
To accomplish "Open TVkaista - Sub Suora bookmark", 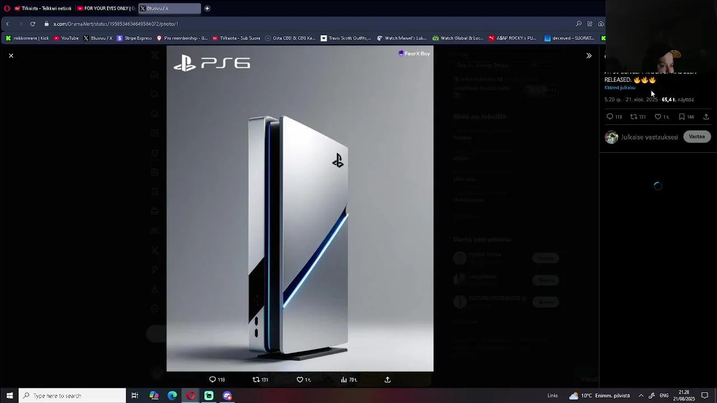I will (236, 38).
